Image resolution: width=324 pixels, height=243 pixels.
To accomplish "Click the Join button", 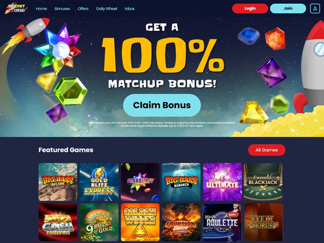I will click(288, 9).
